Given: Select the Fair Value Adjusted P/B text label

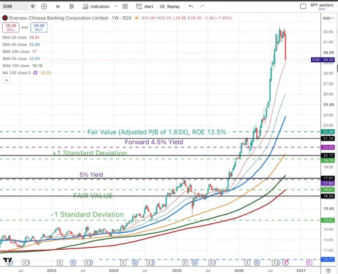Looking at the screenshot, I should click(x=157, y=132).
